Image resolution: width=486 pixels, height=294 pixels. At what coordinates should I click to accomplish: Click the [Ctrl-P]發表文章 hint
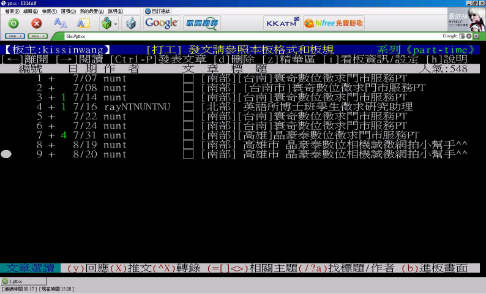[159, 59]
